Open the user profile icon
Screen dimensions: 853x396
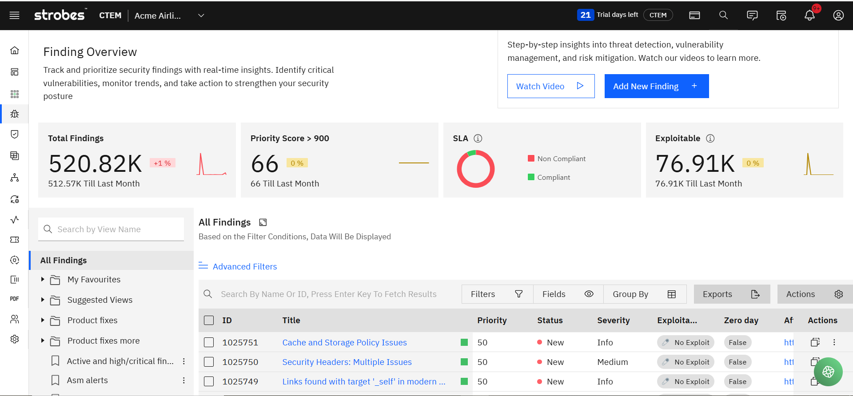(x=838, y=16)
